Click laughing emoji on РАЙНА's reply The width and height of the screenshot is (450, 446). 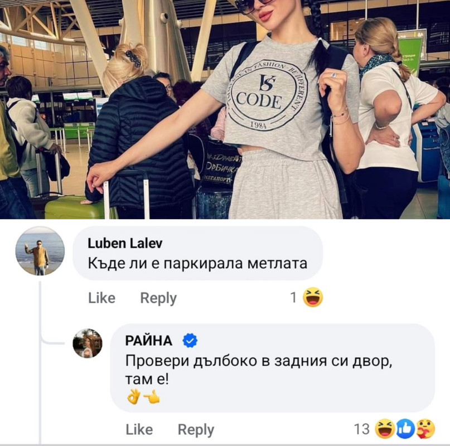[385, 429]
